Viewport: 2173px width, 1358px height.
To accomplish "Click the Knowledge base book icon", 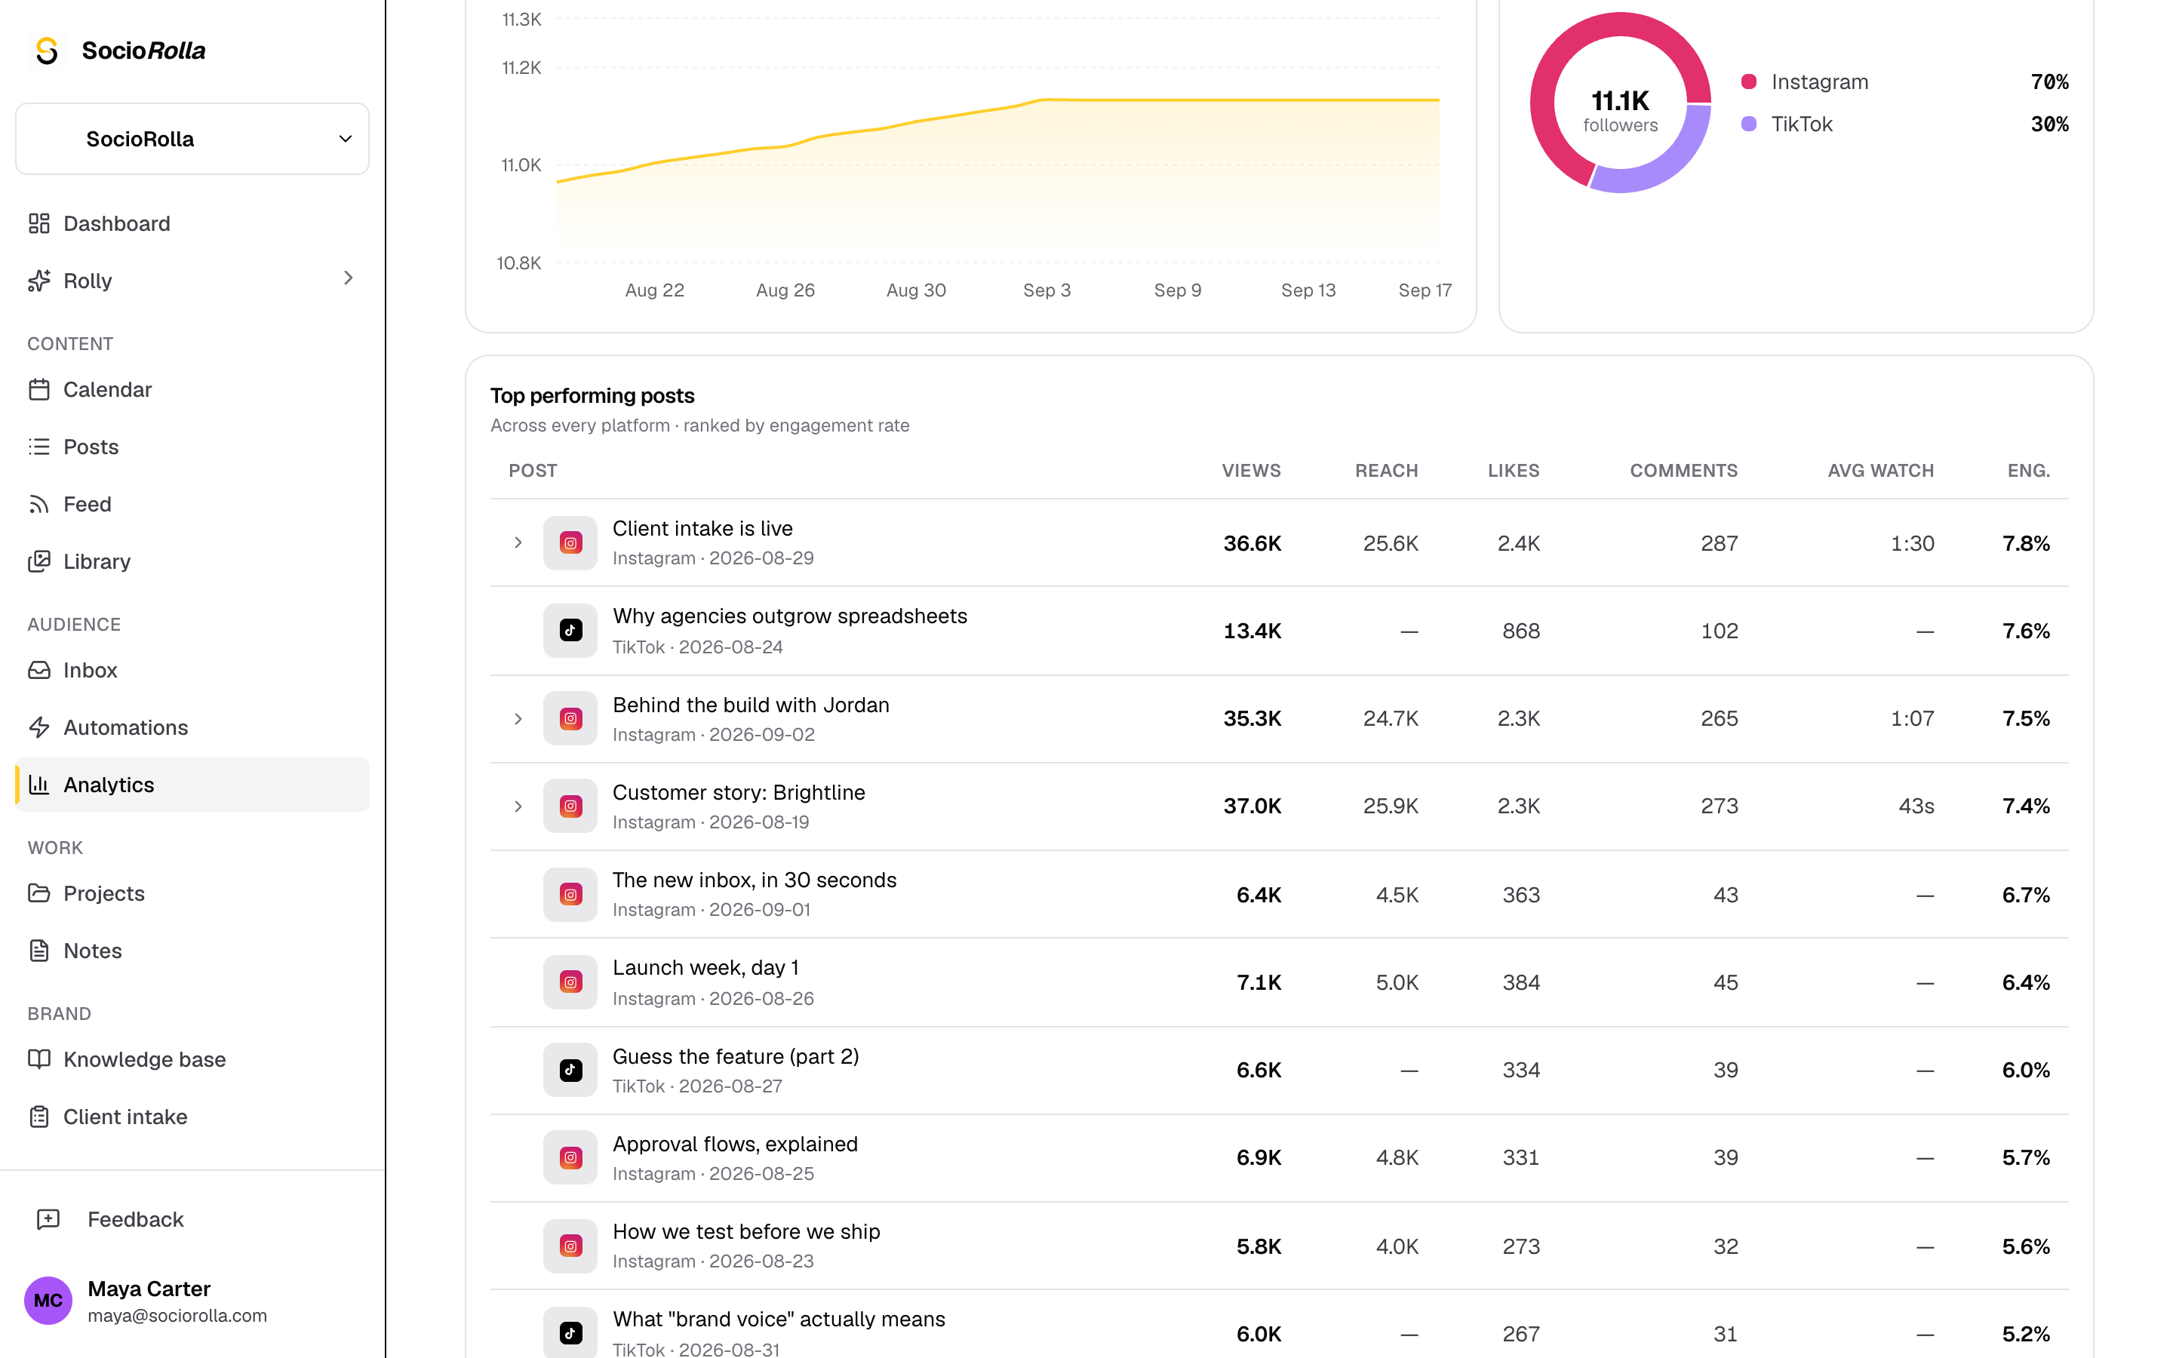I will click(38, 1060).
